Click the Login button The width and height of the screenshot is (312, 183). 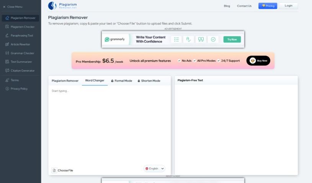coord(288,6)
